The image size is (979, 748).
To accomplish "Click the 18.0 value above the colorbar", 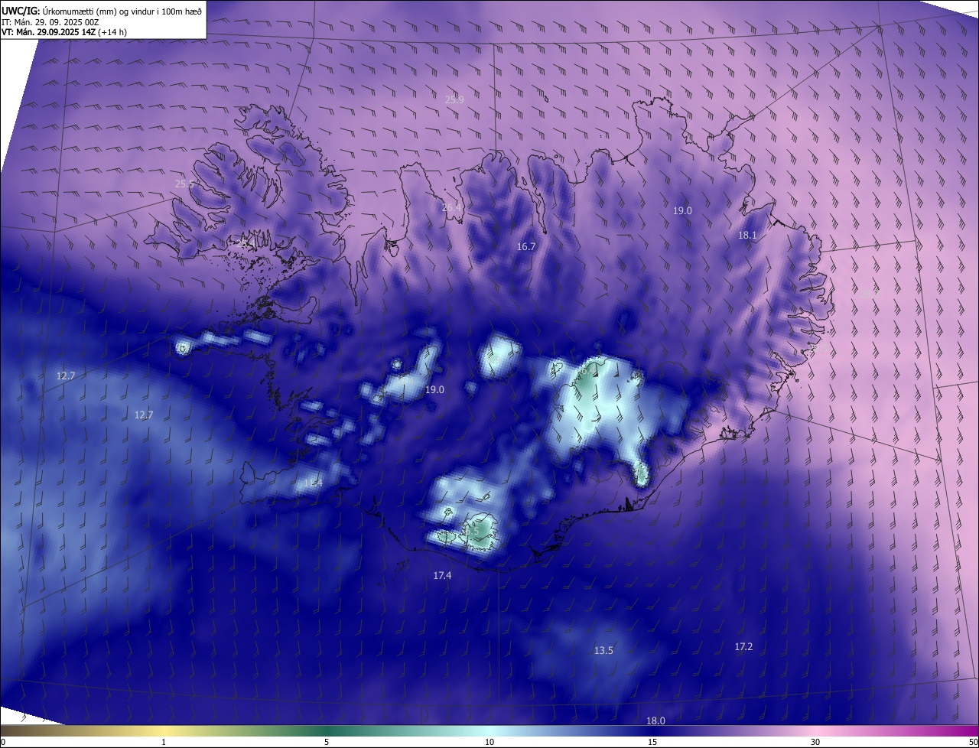I will pyautogui.click(x=655, y=720).
